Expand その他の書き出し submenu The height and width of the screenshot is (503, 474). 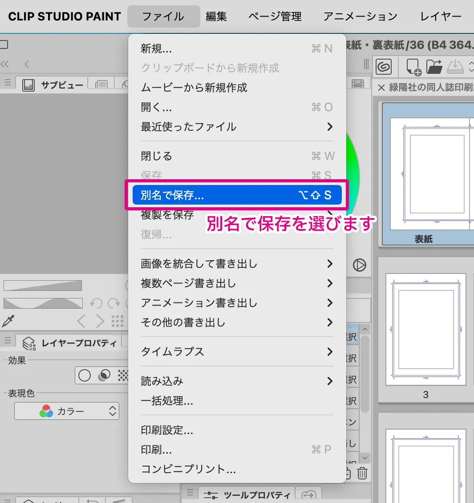coord(237,322)
